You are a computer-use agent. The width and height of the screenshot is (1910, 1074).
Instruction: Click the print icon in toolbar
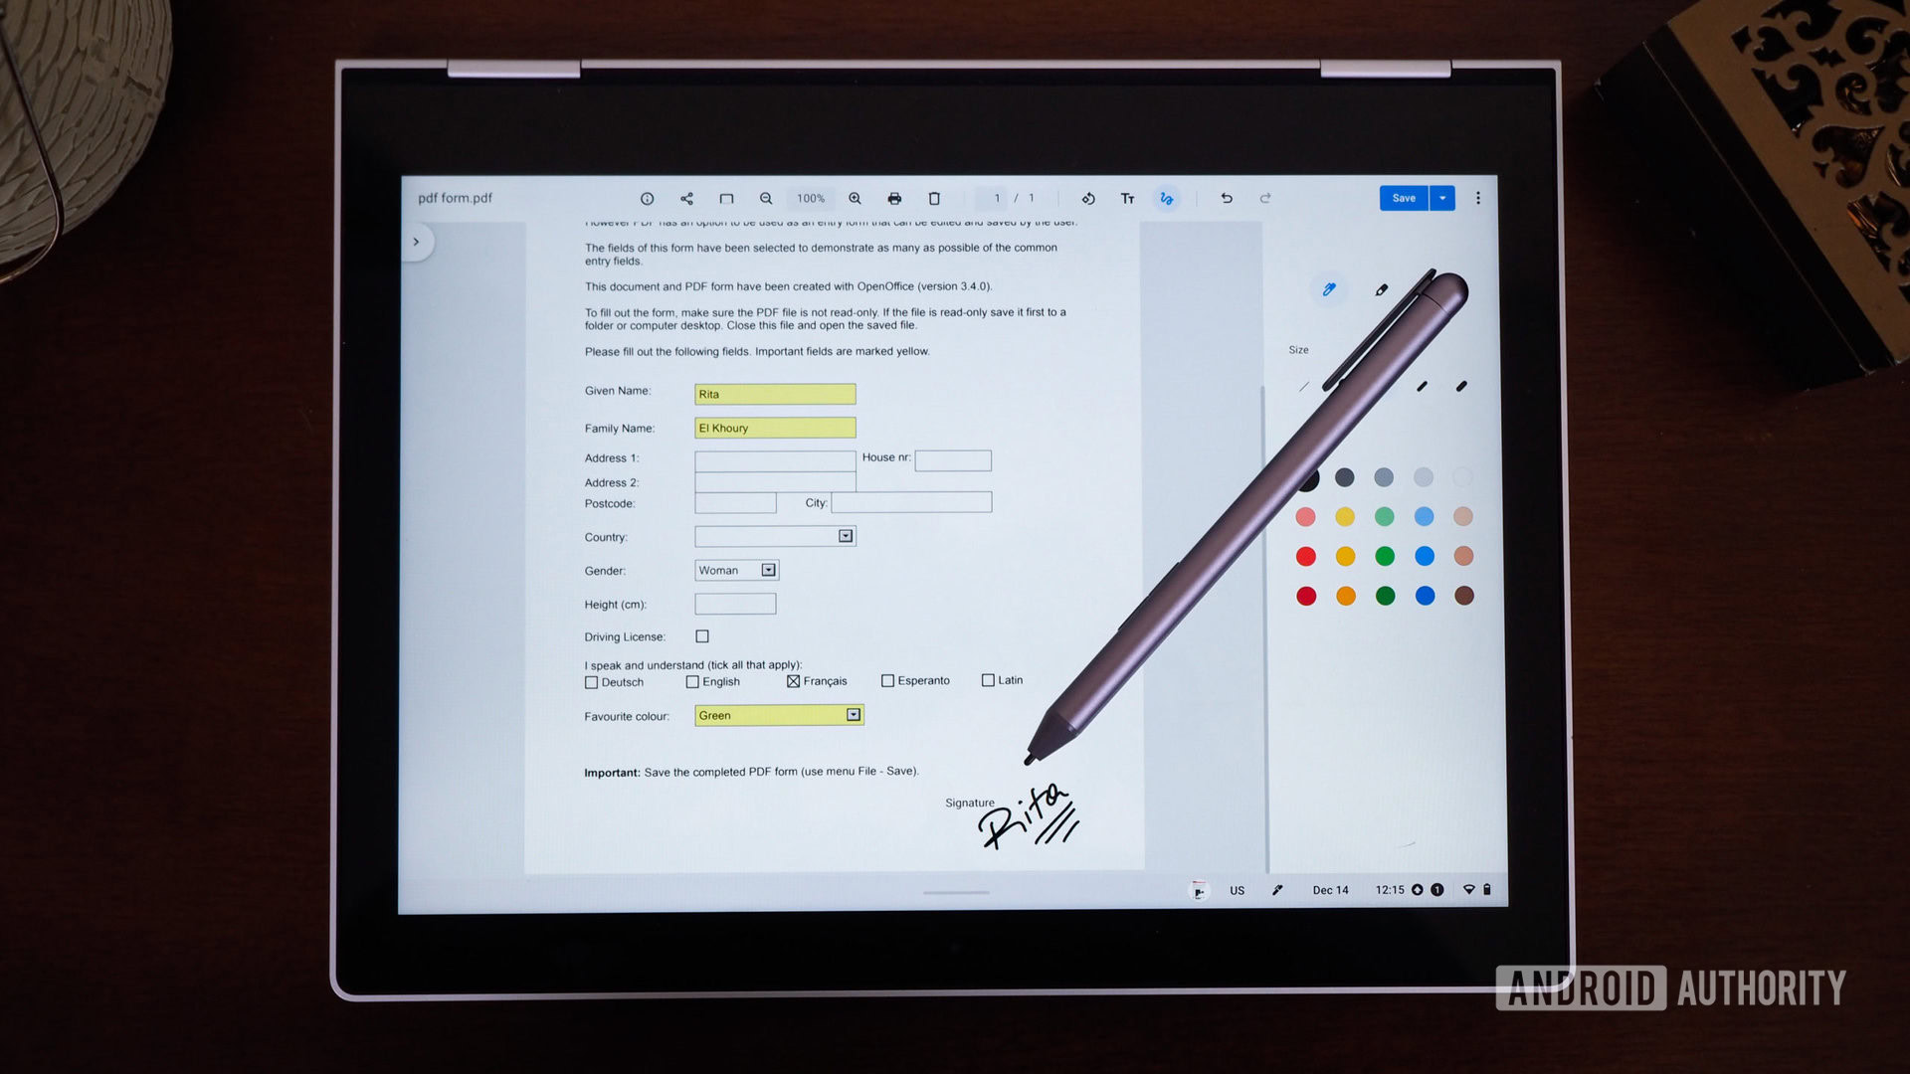894,198
